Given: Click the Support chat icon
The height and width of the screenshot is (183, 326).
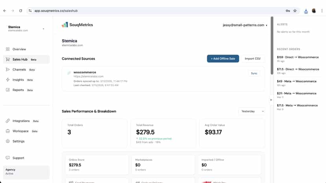Looking at the screenshot, I should coord(8,158).
